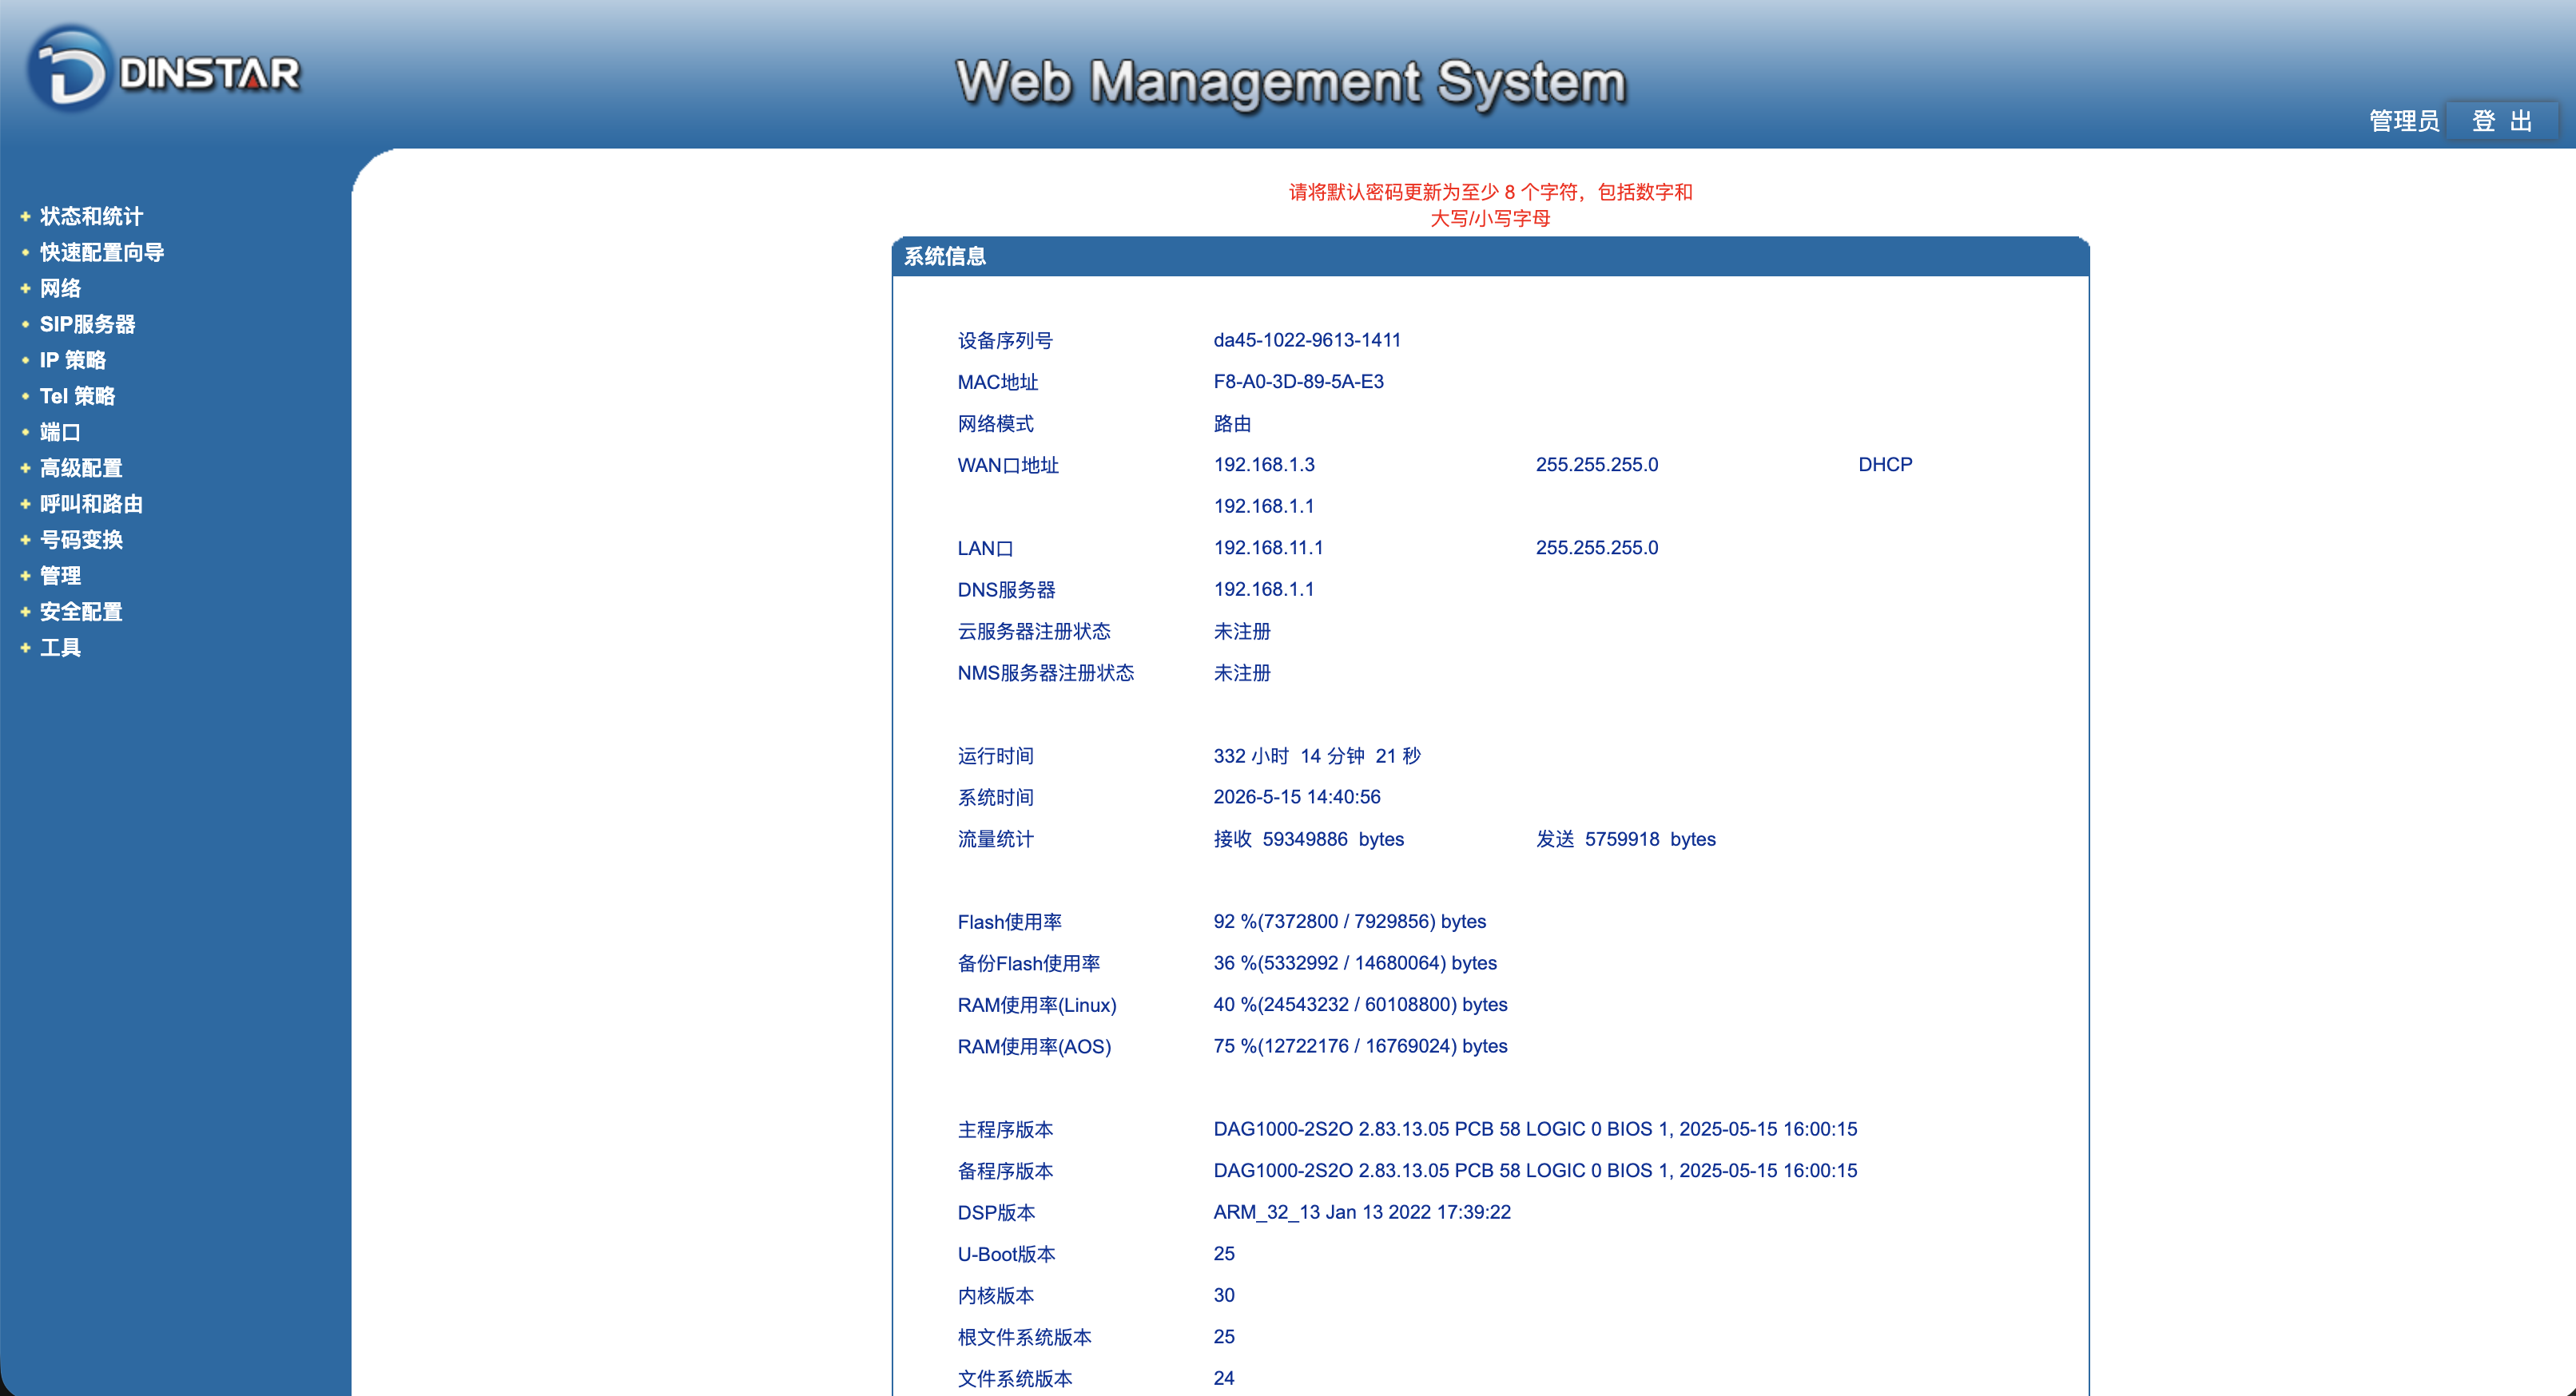The width and height of the screenshot is (2576, 1396).
Task: Click the 网络模式 路由 value
Action: [1232, 424]
